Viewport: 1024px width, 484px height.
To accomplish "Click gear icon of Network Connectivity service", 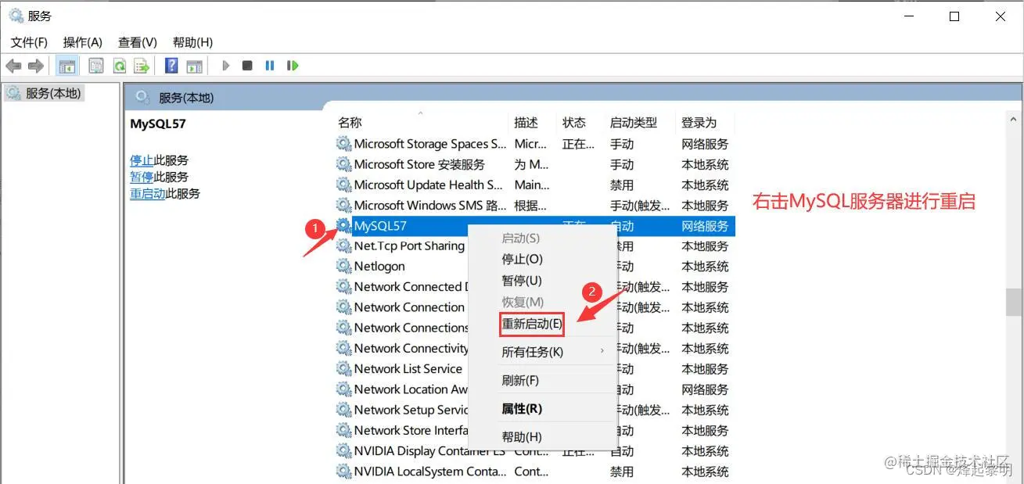I will (343, 348).
